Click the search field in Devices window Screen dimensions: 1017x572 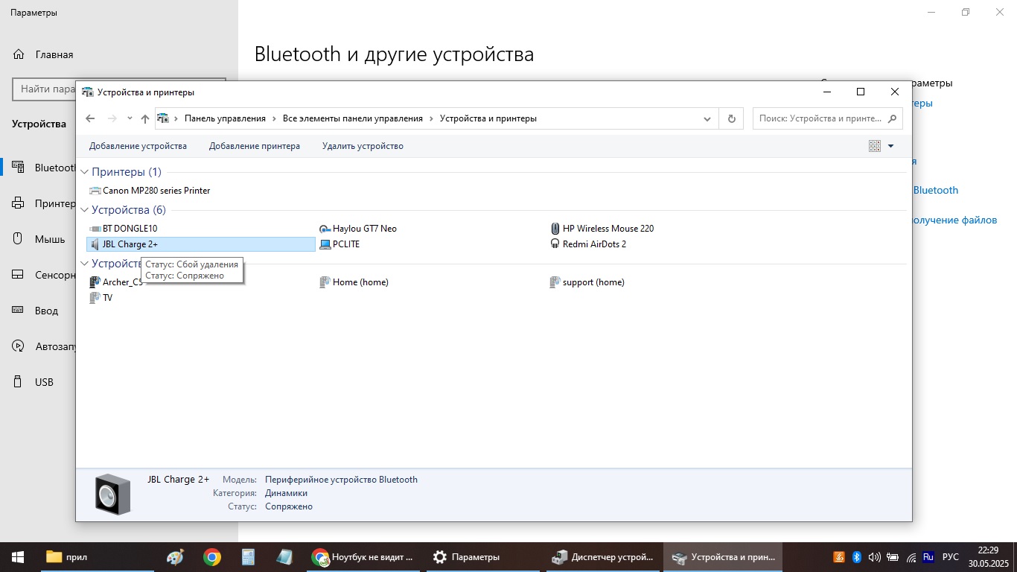[x=827, y=118]
